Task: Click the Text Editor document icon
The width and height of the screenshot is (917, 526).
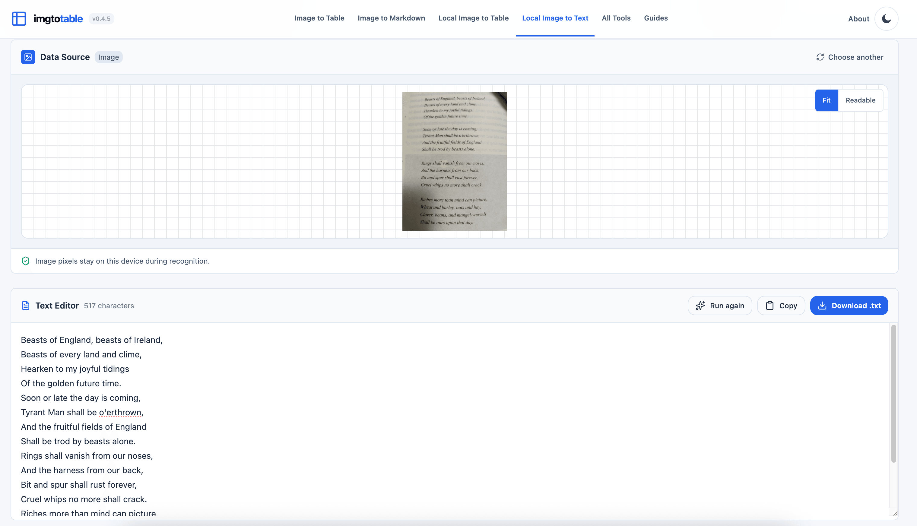Action: [26, 306]
